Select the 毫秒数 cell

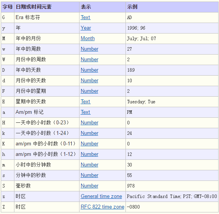[x=47, y=186]
